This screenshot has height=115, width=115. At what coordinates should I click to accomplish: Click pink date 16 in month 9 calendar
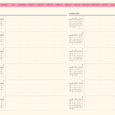(72, 57)
